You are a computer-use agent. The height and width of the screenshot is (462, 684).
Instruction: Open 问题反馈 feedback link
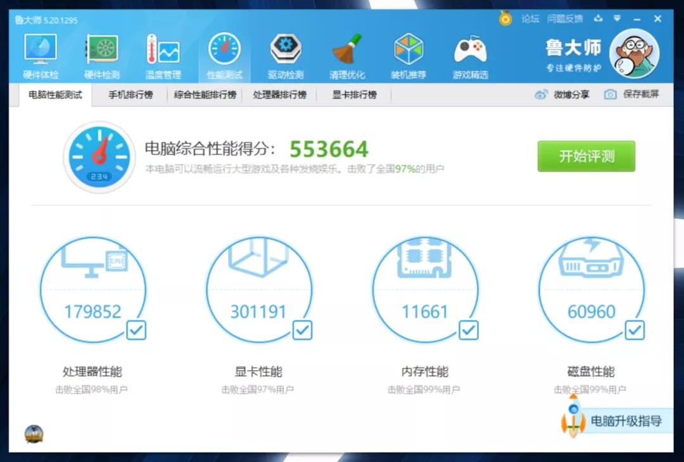(564, 18)
